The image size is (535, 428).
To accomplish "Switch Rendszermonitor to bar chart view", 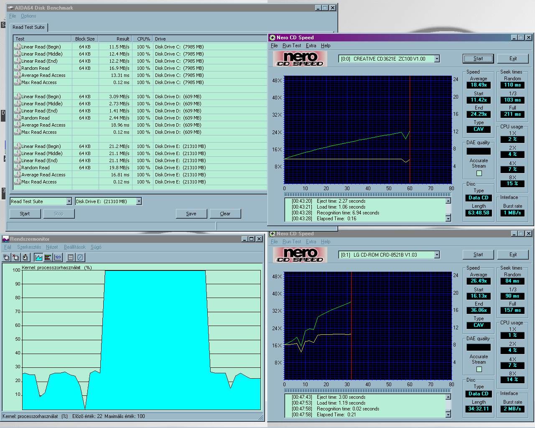I will (x=48, y=257).
